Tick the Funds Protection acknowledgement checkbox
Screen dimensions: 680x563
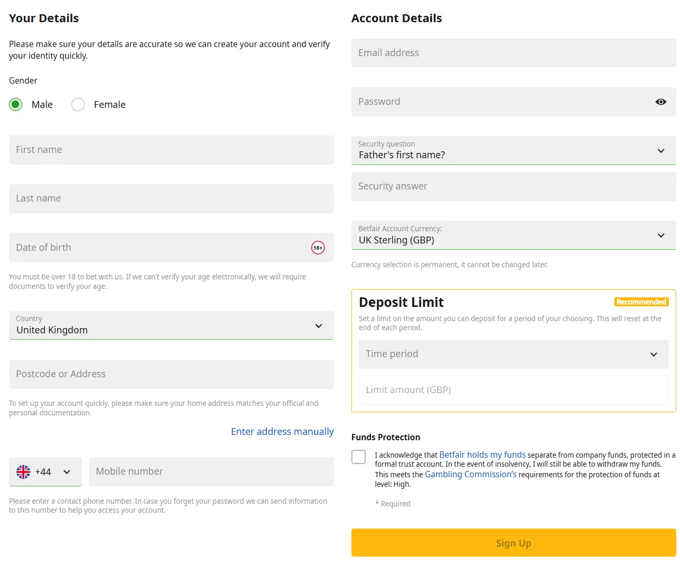359,457
